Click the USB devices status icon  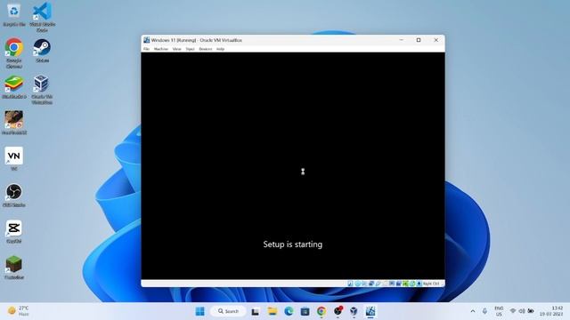point(378,284)
